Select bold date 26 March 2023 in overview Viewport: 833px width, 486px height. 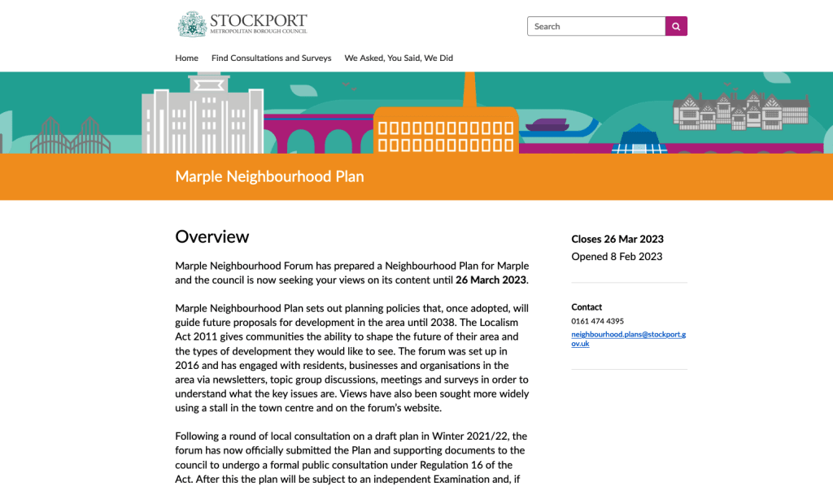pos(491,280)
